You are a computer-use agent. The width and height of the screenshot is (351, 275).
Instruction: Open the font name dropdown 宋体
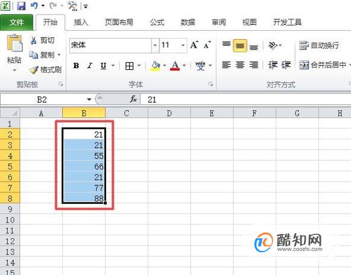click(155, 45)
